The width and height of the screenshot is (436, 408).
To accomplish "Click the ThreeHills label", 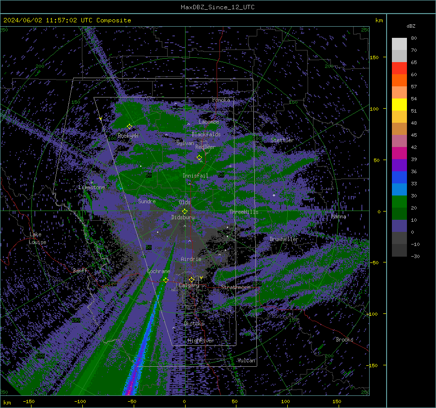I will (244, 212).
